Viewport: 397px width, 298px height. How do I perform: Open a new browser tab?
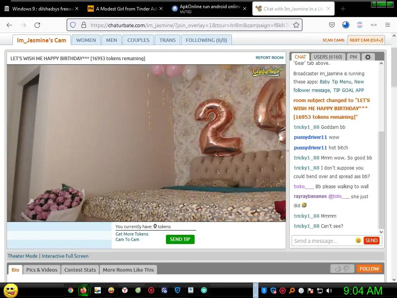coord(343,9)
